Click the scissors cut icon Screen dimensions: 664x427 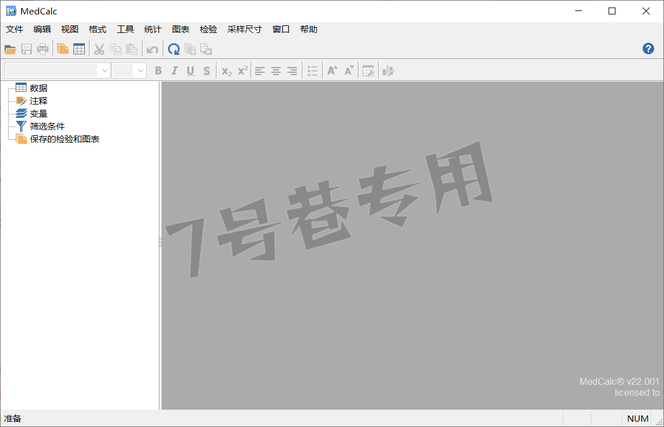99,49
